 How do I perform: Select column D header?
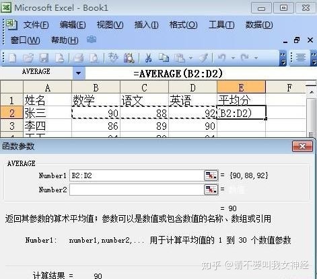[192, 87]
